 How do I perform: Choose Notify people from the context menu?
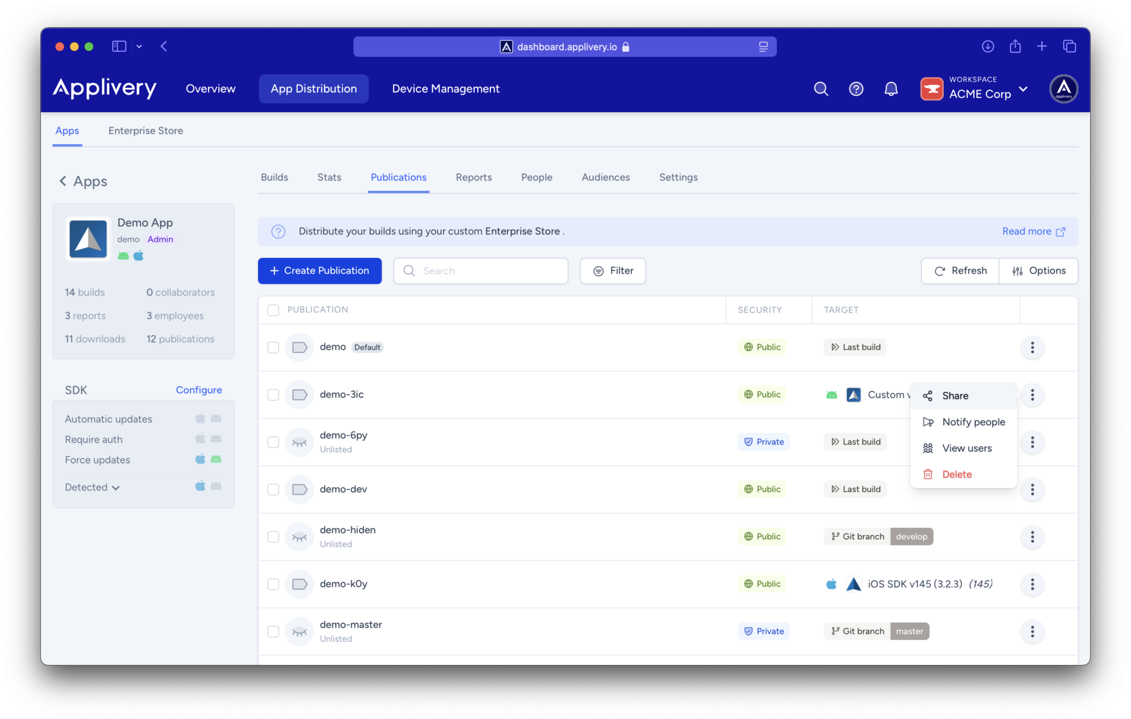(964, 422)
